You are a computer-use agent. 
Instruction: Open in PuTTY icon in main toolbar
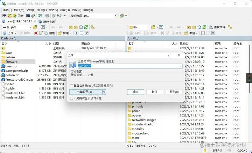(33, 16)
